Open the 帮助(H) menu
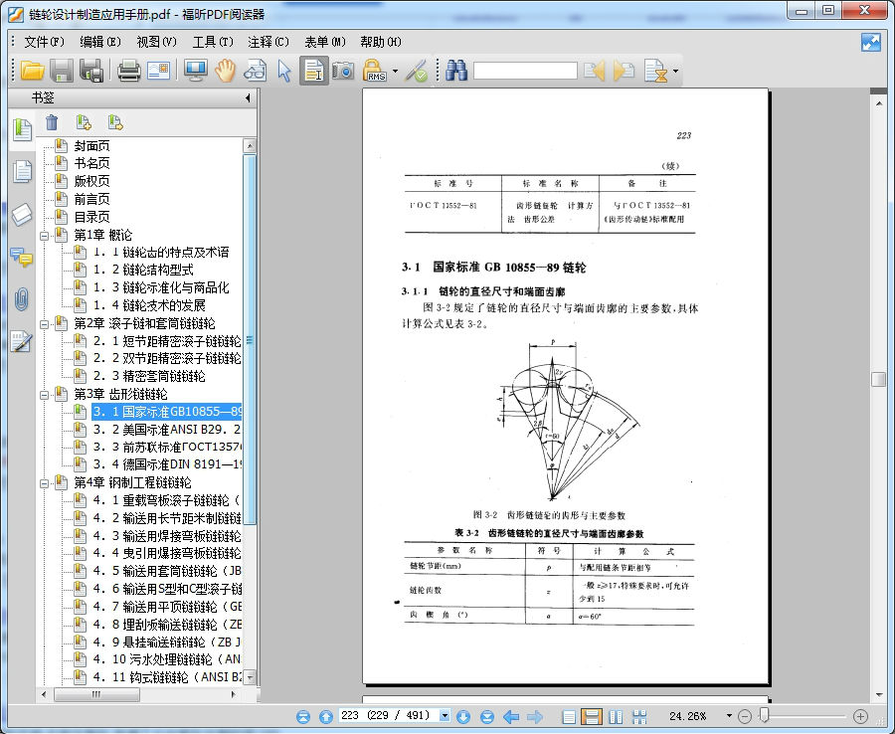Image resolution: width=895 pixels, height=734 pixels. click(x=381, y=42)
